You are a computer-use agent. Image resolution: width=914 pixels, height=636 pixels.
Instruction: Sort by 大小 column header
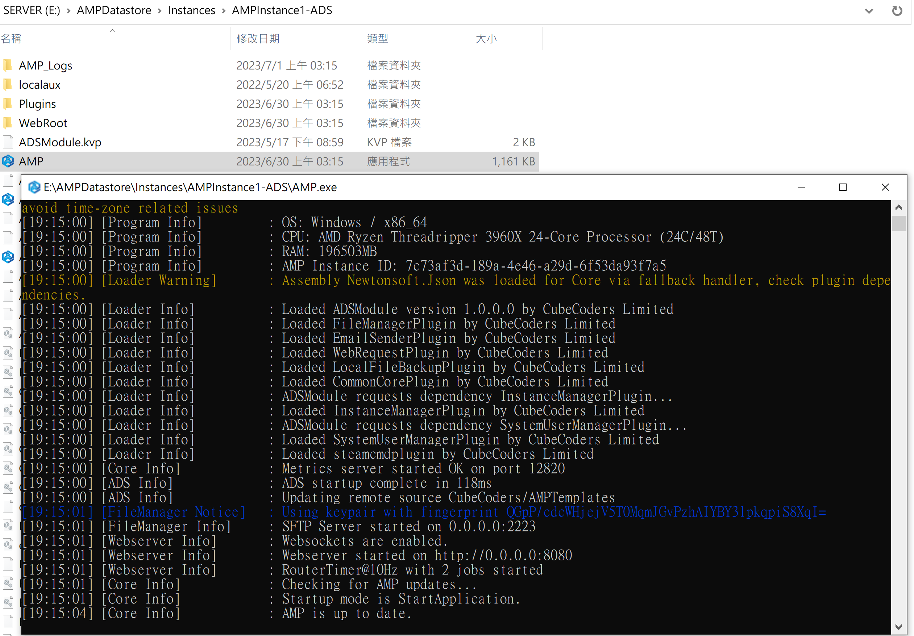(x=506, y=39)
